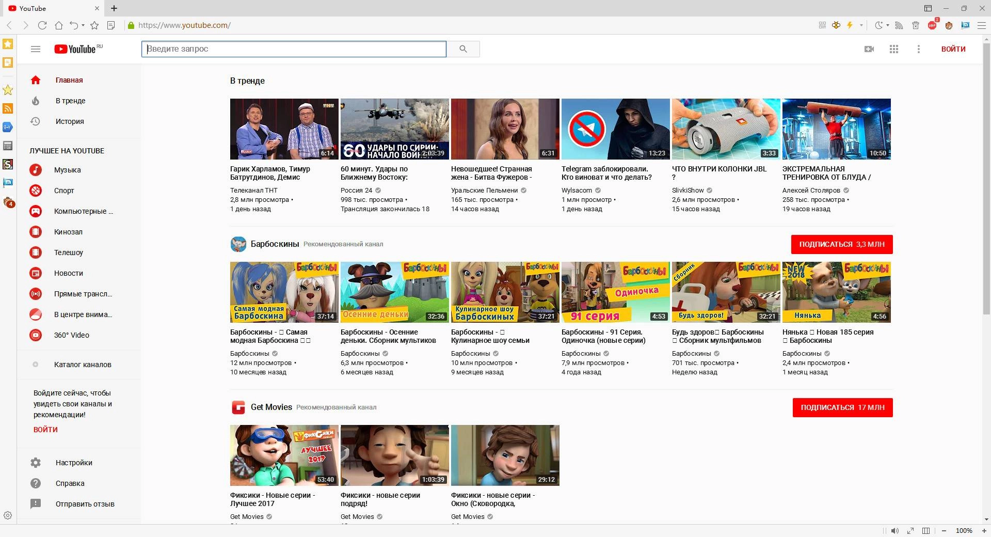Toggle night mode moon icon
Viewport: 991px width, 537px height.
[x=878, y=25]
